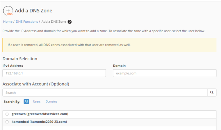221x130 pixels.
Task: Choose the kamonbcd account radio button
Action: [7, 122]
